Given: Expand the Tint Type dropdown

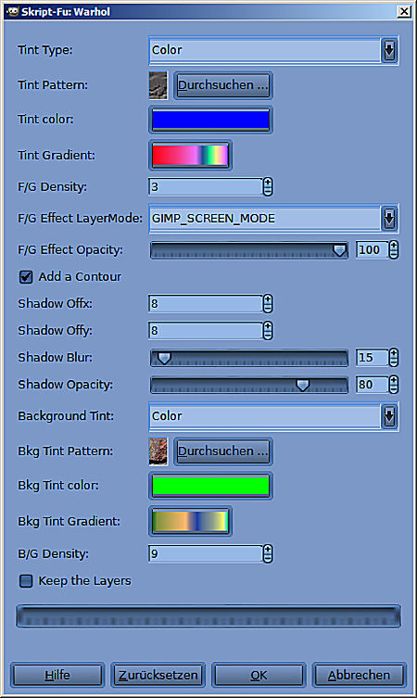Looking at the screenshot, I should 273,50.
